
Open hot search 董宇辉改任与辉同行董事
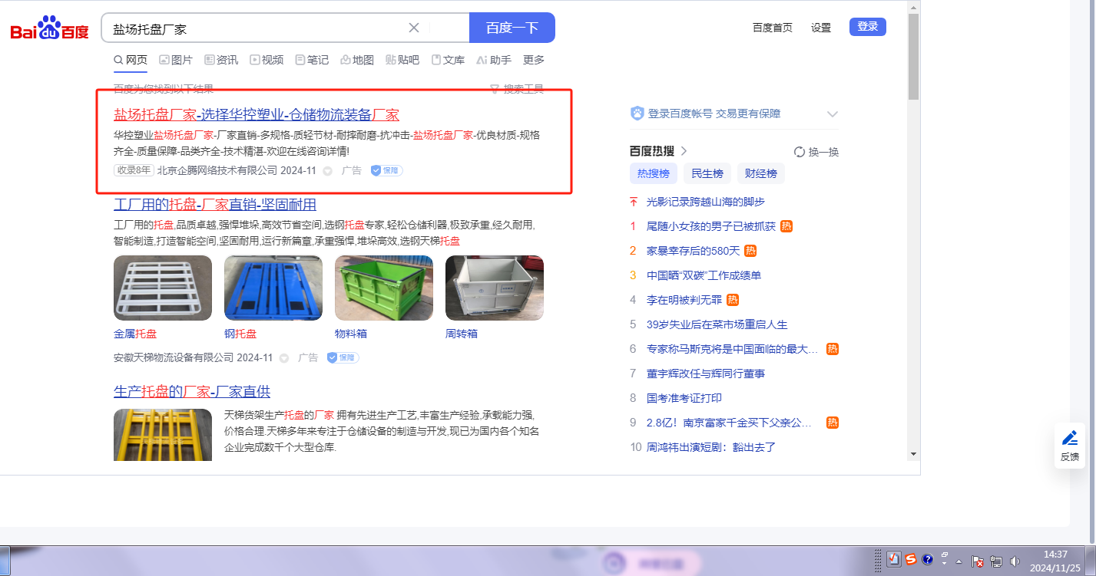point(706,374)
